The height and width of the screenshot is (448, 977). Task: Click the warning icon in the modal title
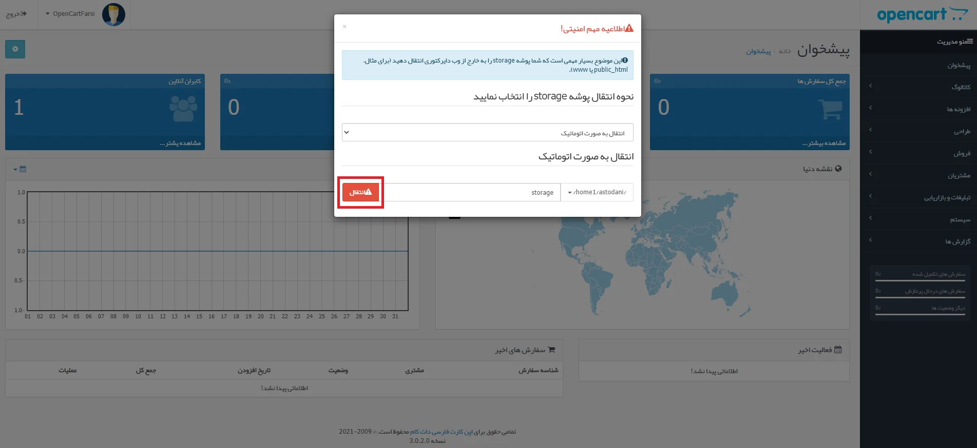point(629,28)
